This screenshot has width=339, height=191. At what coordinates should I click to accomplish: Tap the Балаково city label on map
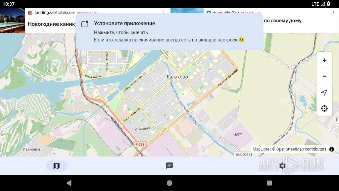tap(177, 77)
